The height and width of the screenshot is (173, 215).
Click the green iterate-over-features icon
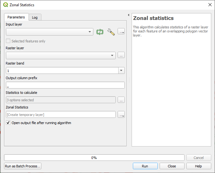100,32
